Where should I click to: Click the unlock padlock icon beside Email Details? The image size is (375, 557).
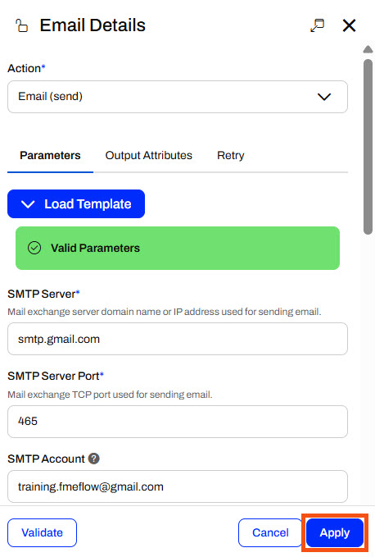coord(22,25)
